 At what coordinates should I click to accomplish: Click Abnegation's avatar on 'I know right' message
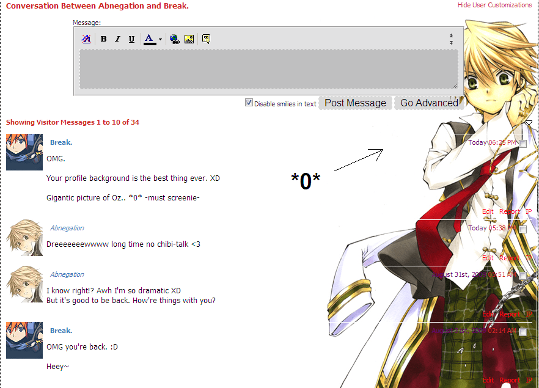click(24, 284)
